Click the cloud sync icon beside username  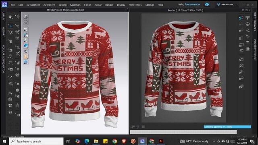click(207, 4)
